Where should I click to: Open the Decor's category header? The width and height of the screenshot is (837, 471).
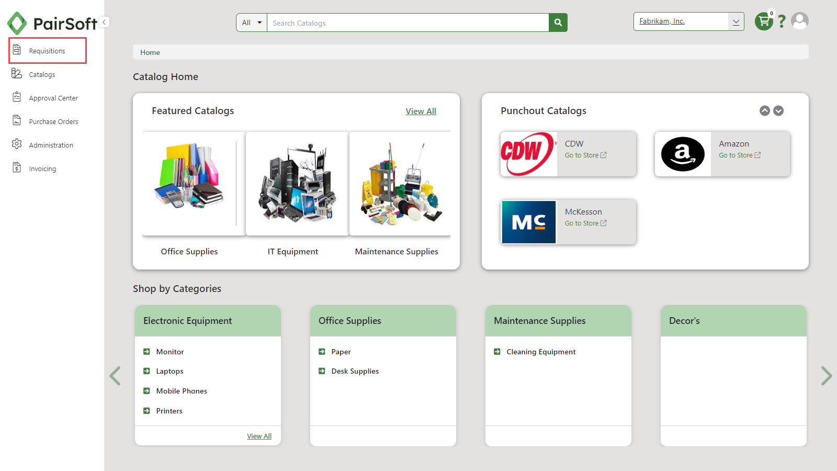[x=733, y=321]
